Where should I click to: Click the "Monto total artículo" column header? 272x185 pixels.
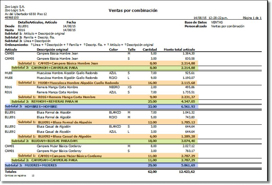179,49
